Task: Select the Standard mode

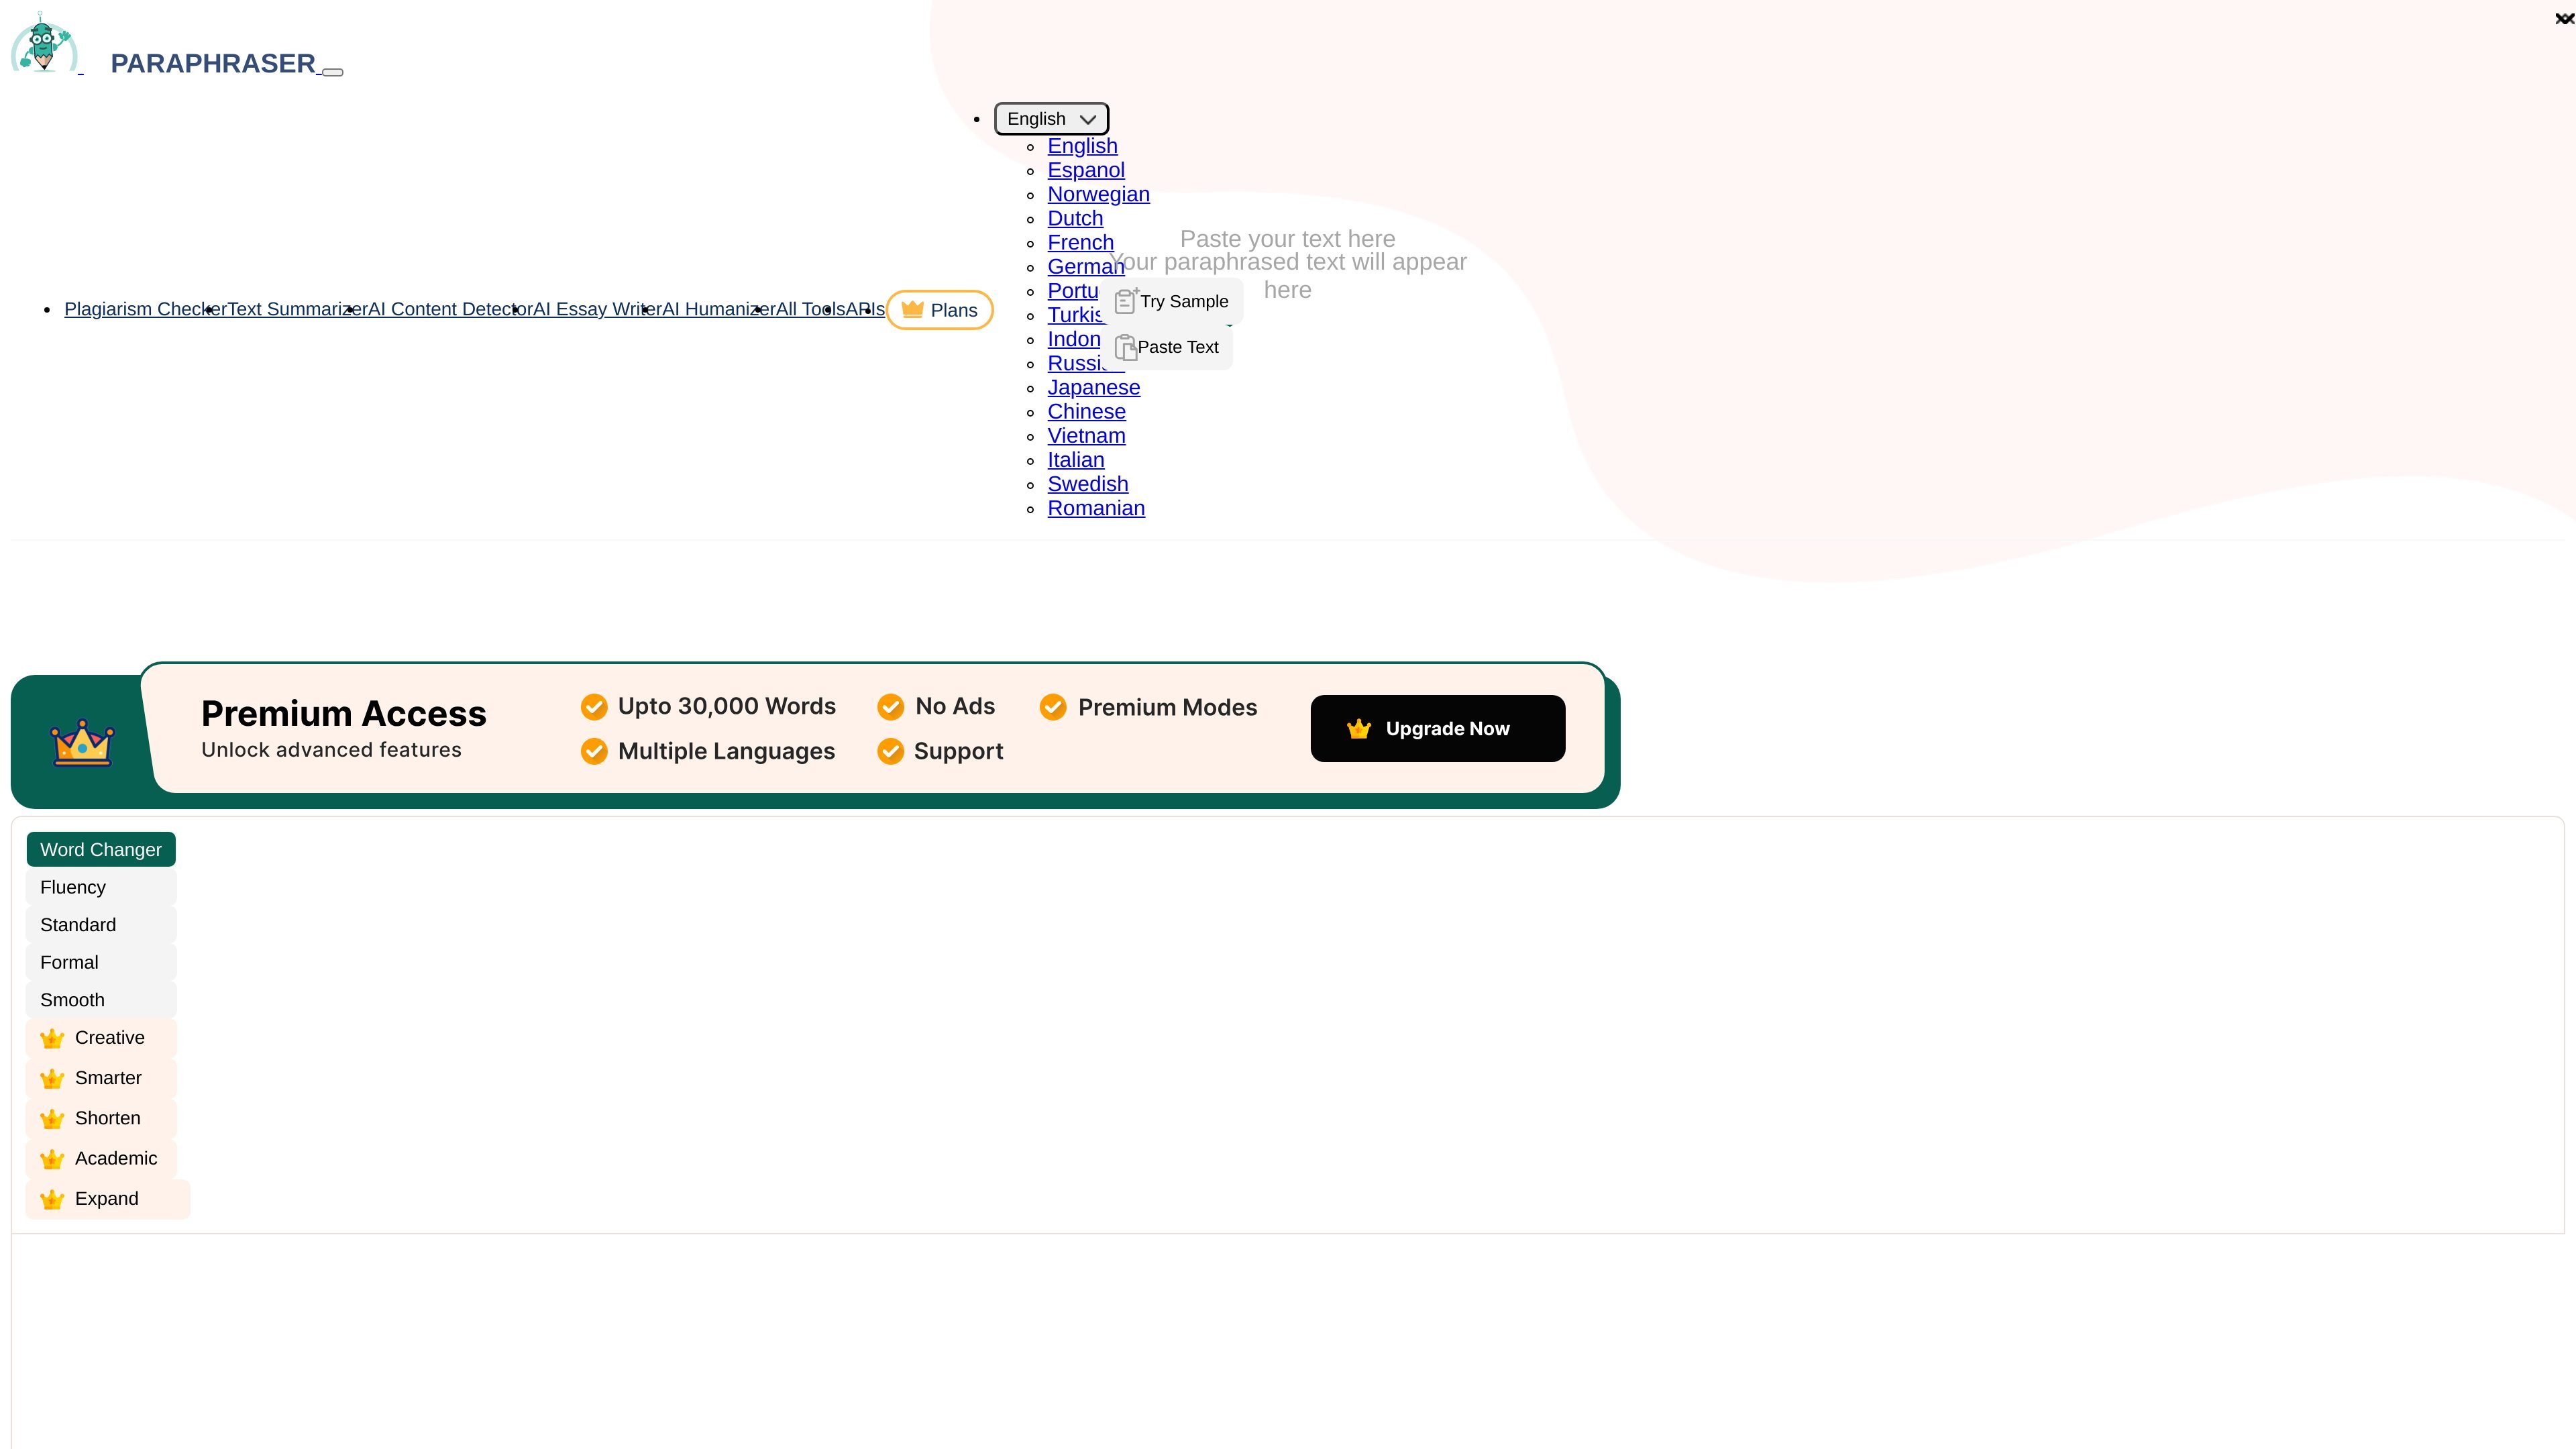Action: click(101, 925)
